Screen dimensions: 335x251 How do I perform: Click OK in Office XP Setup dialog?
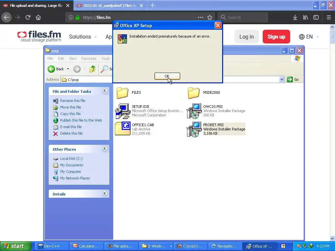tap(167, 76)
